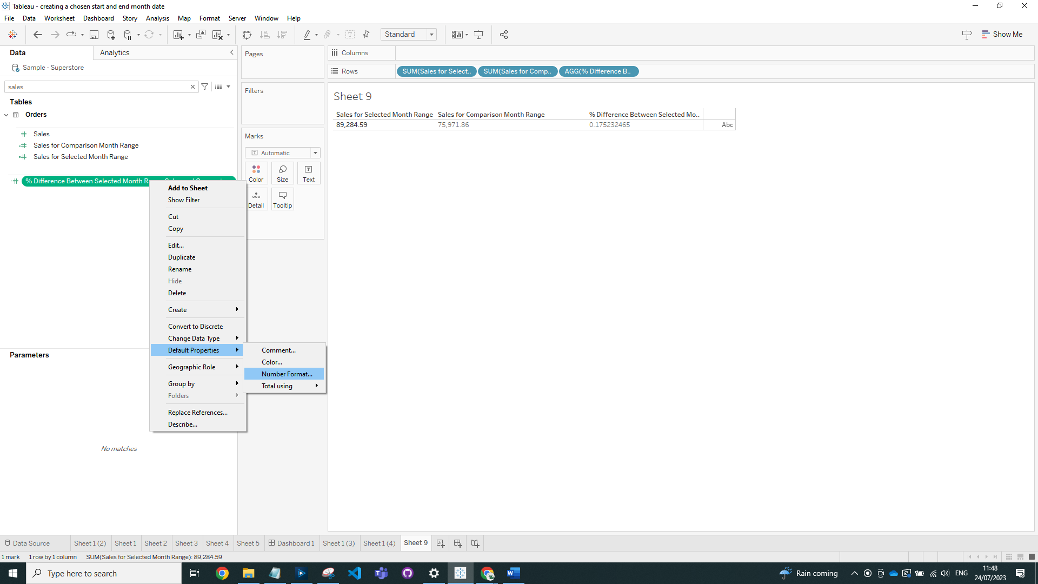Click the Duplicate worksheet toolbar icon
The height and width of the screenshot is (584, 1038).
(x=201, y=35)
